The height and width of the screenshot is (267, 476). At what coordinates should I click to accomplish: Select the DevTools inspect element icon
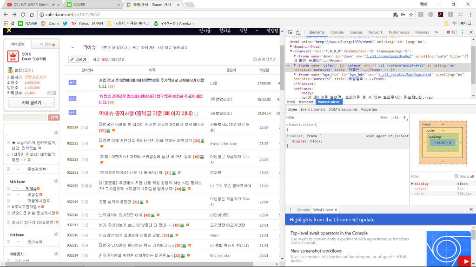pyautogui.click(x=291, y=32)
